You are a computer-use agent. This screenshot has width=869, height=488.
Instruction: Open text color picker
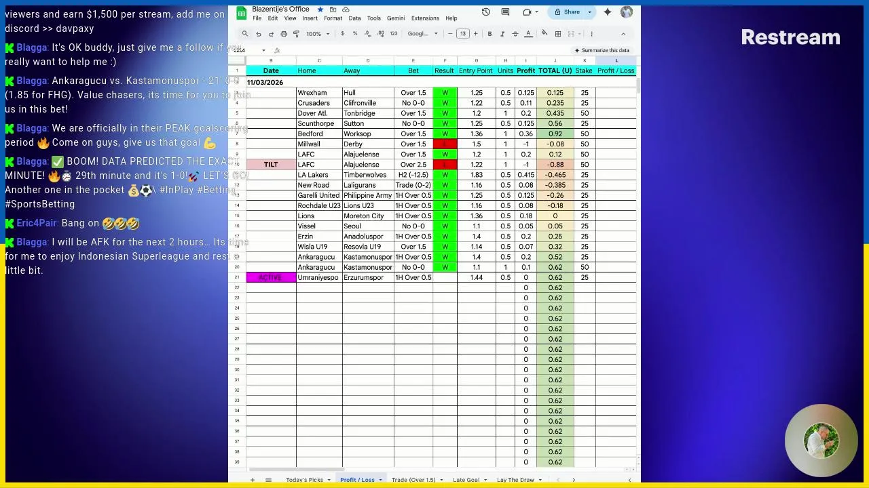528,34
